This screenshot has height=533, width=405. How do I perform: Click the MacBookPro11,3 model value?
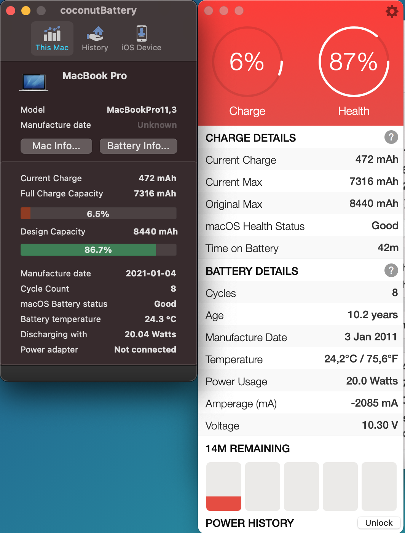click(x=142, y=110)
